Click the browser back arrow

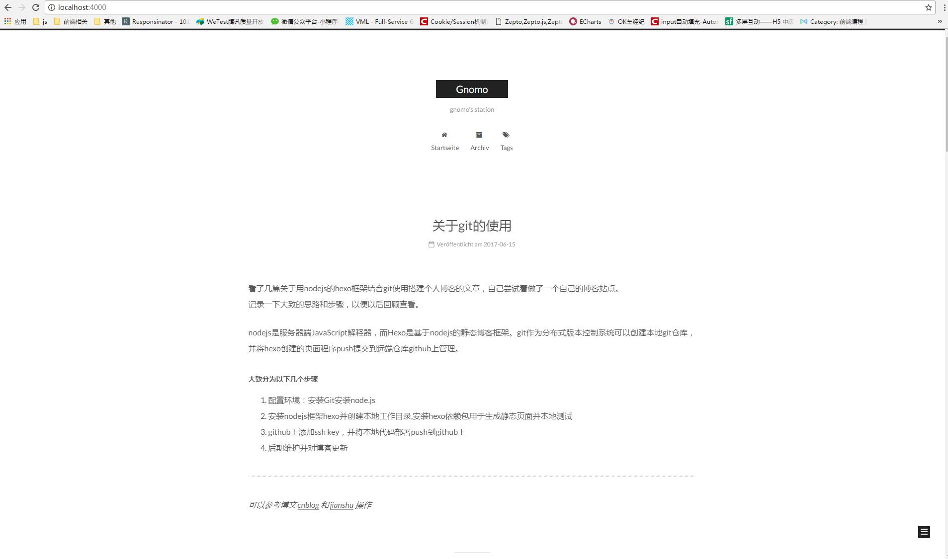click(x=8, y=7)
